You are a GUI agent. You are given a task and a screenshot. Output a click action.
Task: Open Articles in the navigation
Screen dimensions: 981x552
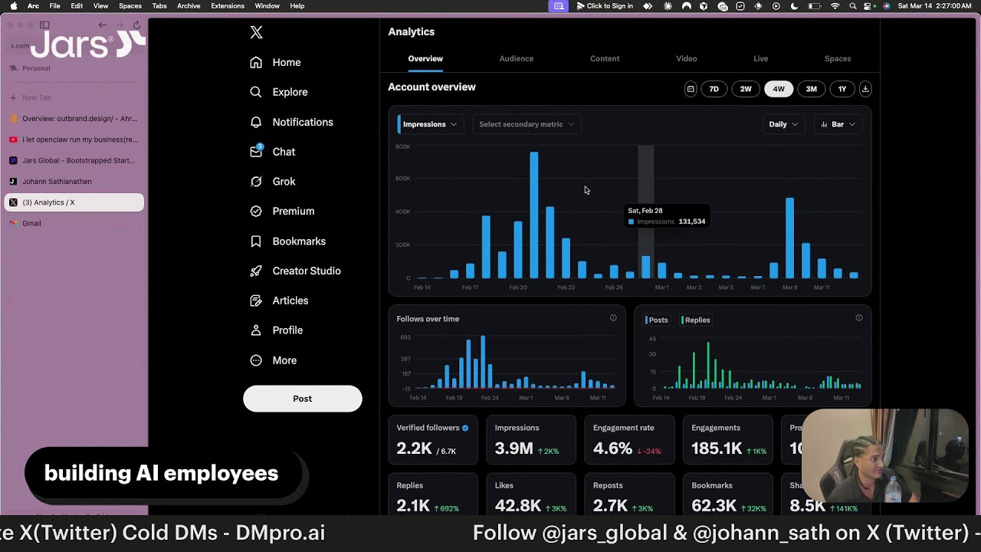coord(279,301)
